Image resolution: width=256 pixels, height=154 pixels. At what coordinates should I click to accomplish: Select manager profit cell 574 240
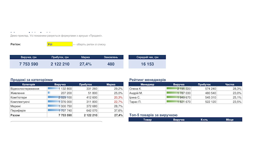[x=204, y=89]
